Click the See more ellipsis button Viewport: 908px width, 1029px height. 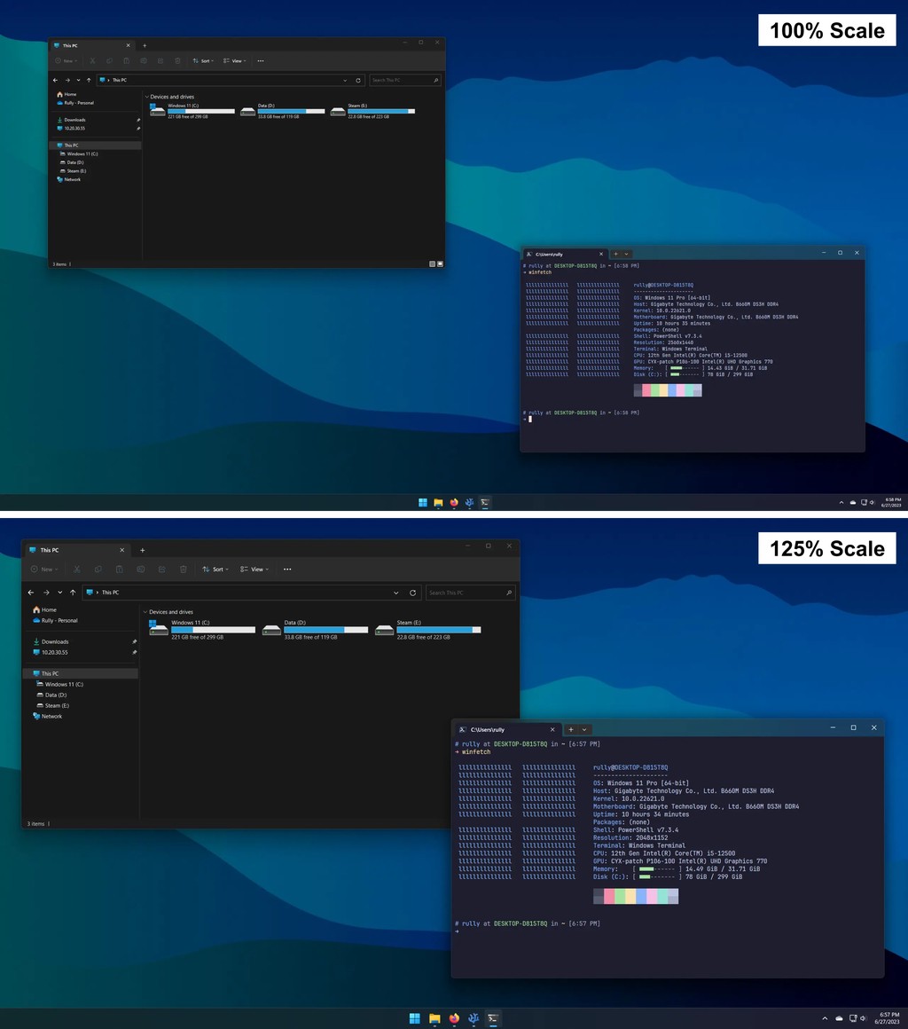(287, 569)
